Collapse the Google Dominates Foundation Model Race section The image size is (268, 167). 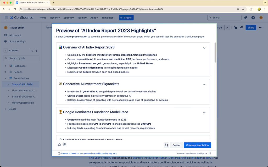tap(204, 113)
